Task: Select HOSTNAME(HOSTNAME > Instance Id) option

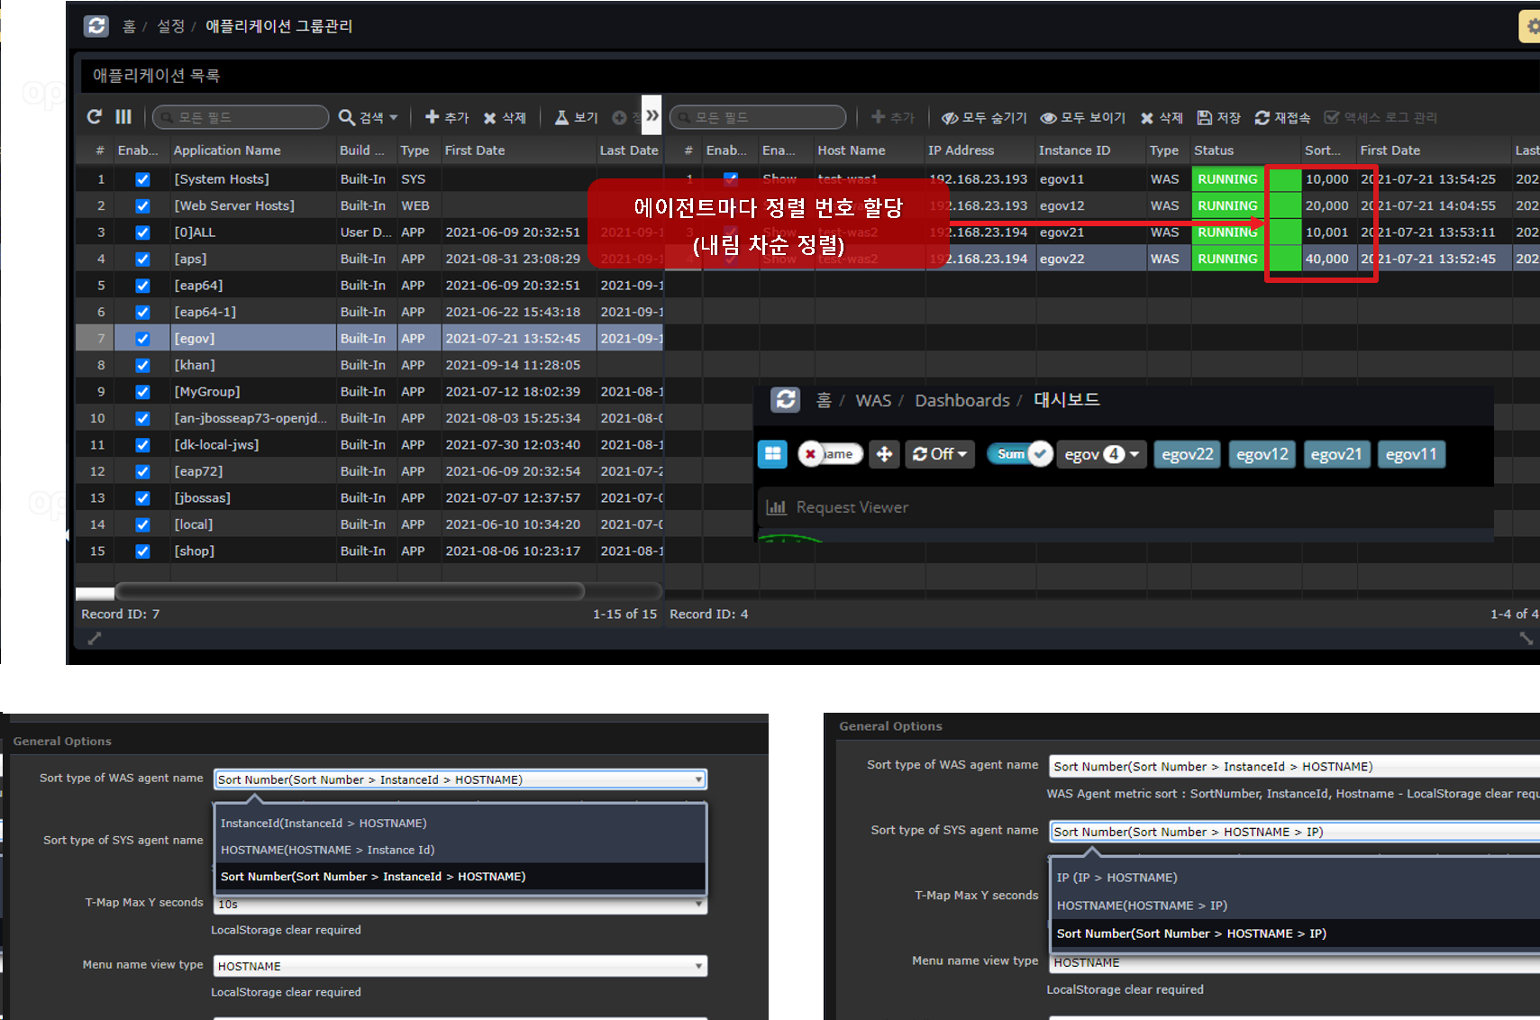Action: [328, 850]
